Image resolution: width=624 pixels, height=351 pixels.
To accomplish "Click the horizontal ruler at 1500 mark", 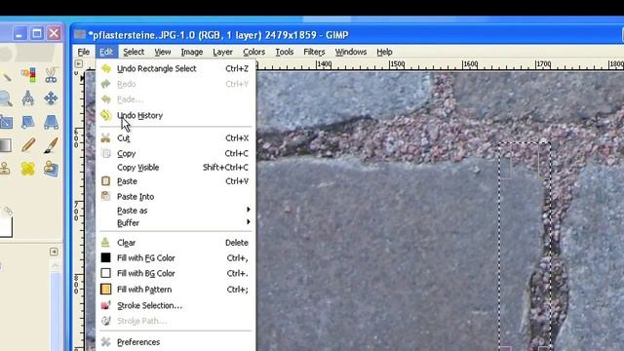I will point(397,64).
